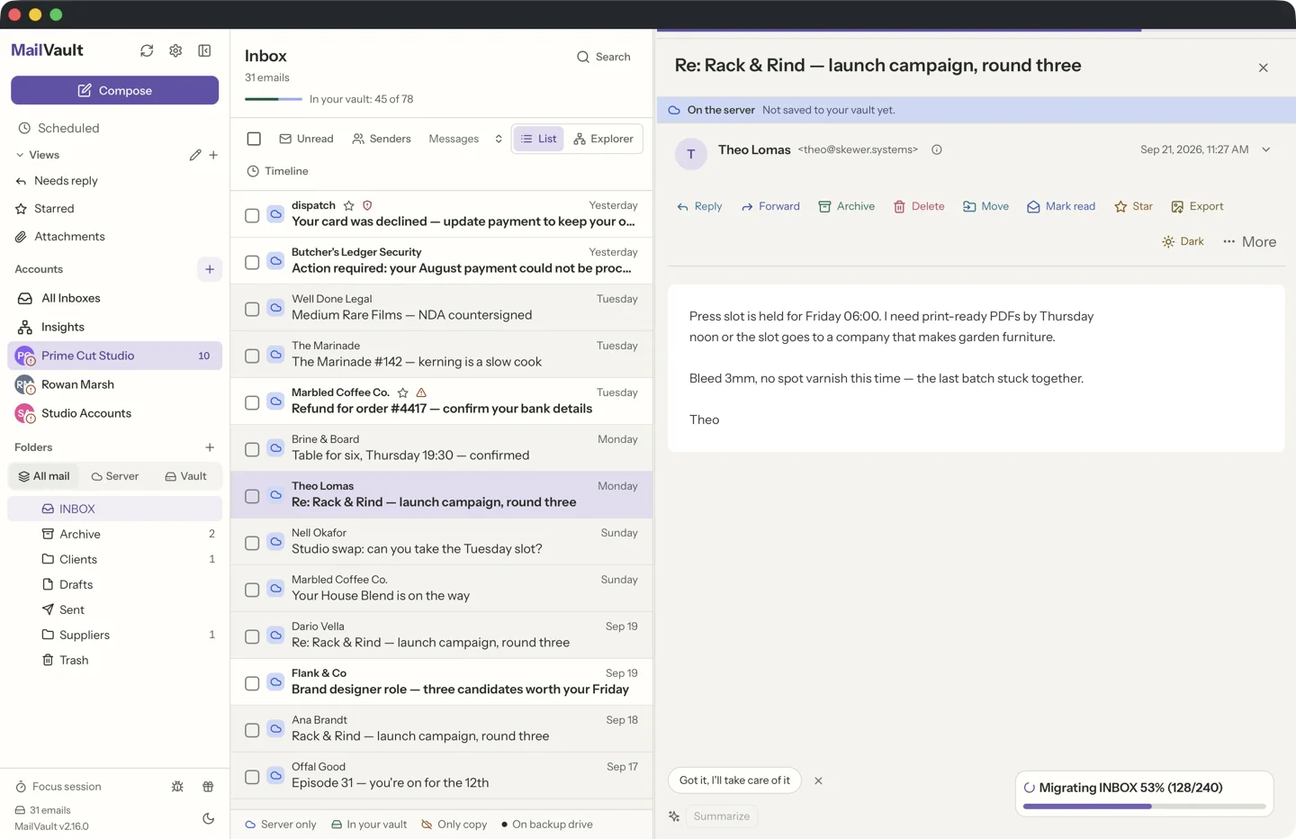Image resolution: width=1296 pixels, height=839 pixels.
Task: Collapse sidebar with panel layout icon
Action: 204,50
